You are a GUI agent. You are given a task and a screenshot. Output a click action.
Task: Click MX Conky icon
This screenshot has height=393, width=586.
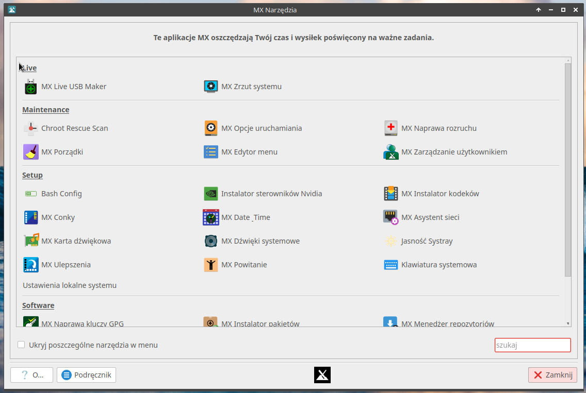coord(30,217)
